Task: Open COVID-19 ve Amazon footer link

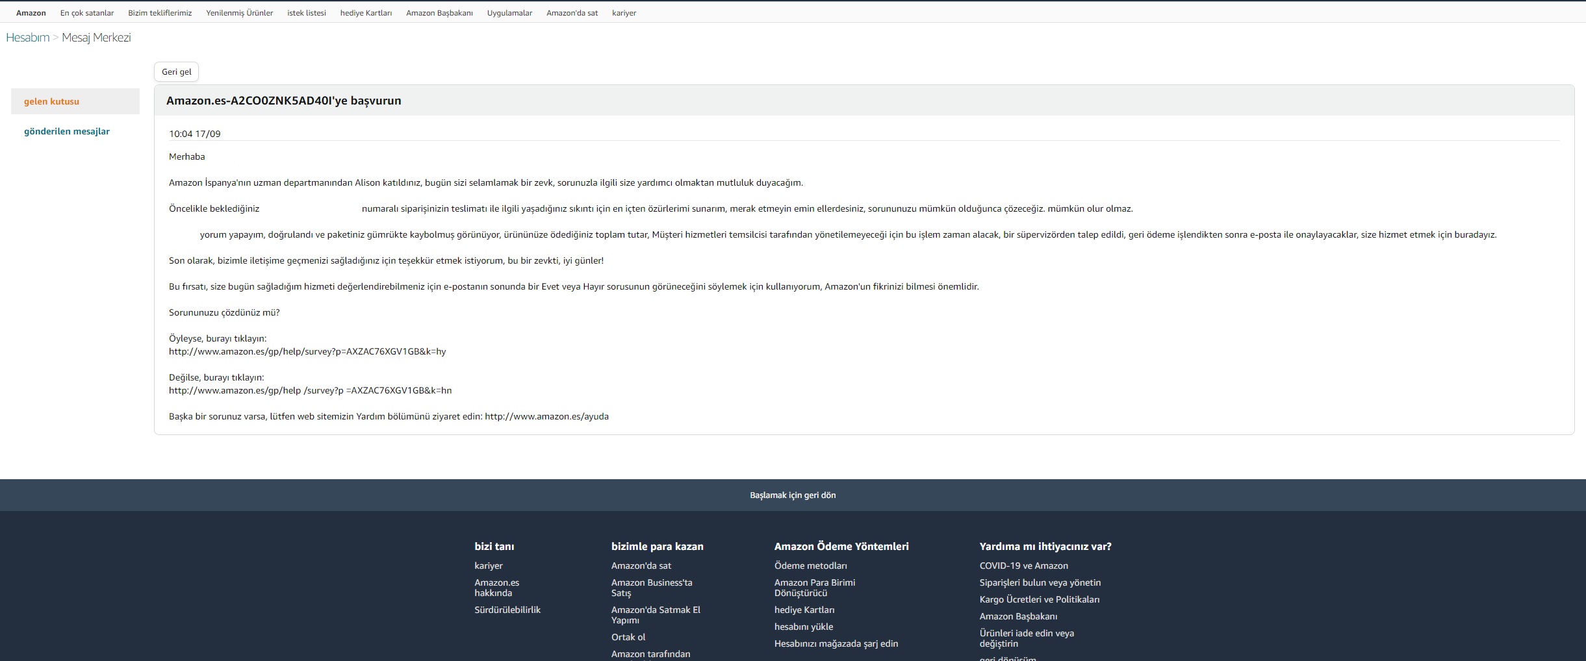Action: [x=1024, y=566]
